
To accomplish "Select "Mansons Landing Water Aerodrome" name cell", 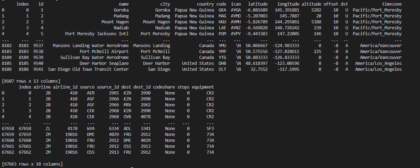I will pos(91,46).
